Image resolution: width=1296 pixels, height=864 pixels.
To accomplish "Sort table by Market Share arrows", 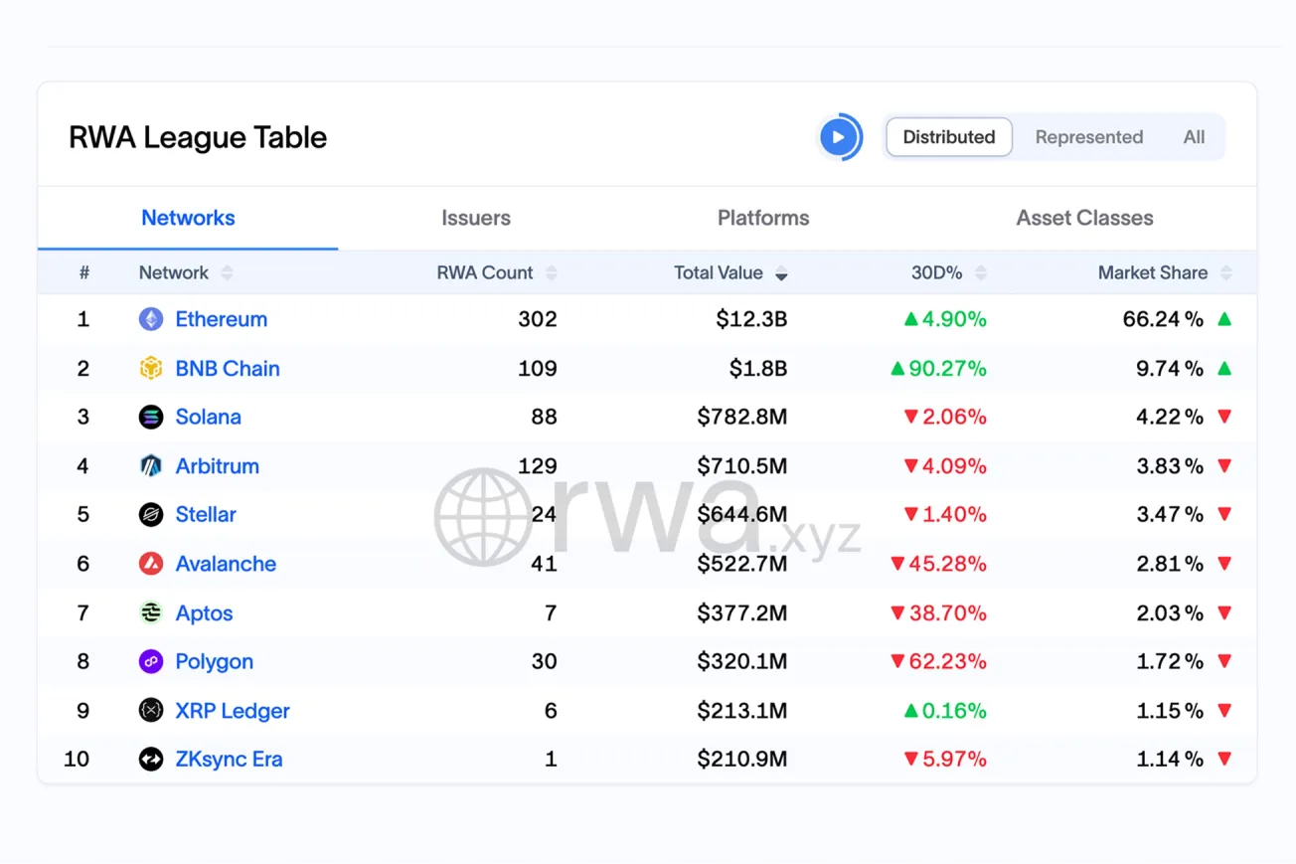I will click(x=1226, y=273).
